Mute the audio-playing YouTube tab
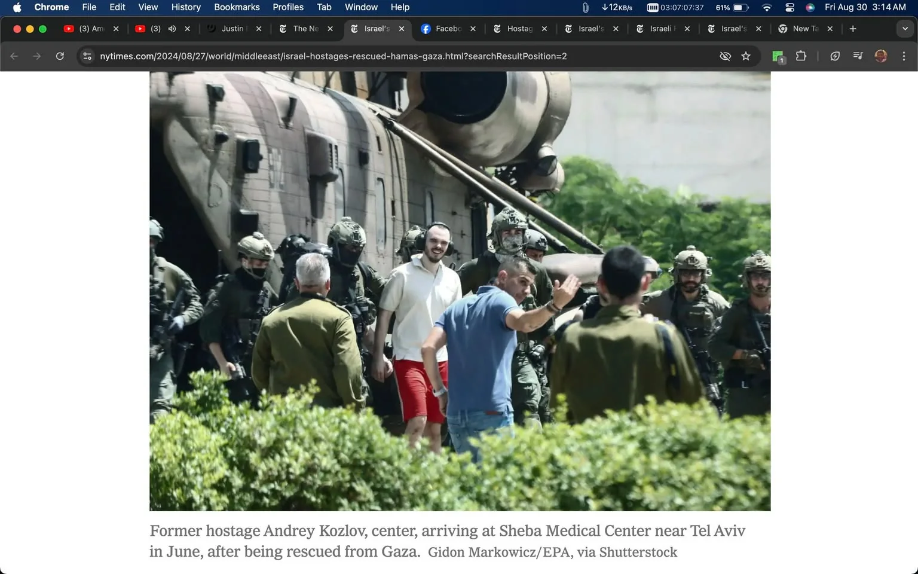The height and width of the screenshot is (574, 918). tap(172, 29)
